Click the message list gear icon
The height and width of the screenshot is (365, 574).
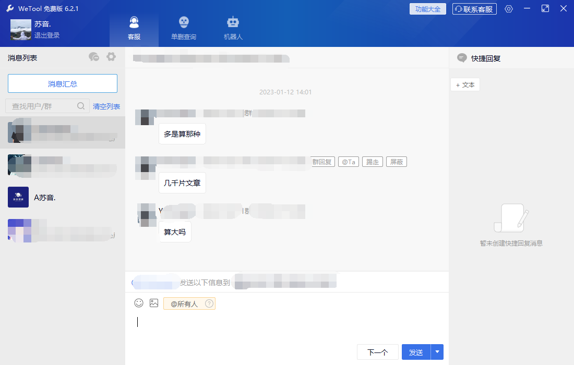(x=111, y=57)
